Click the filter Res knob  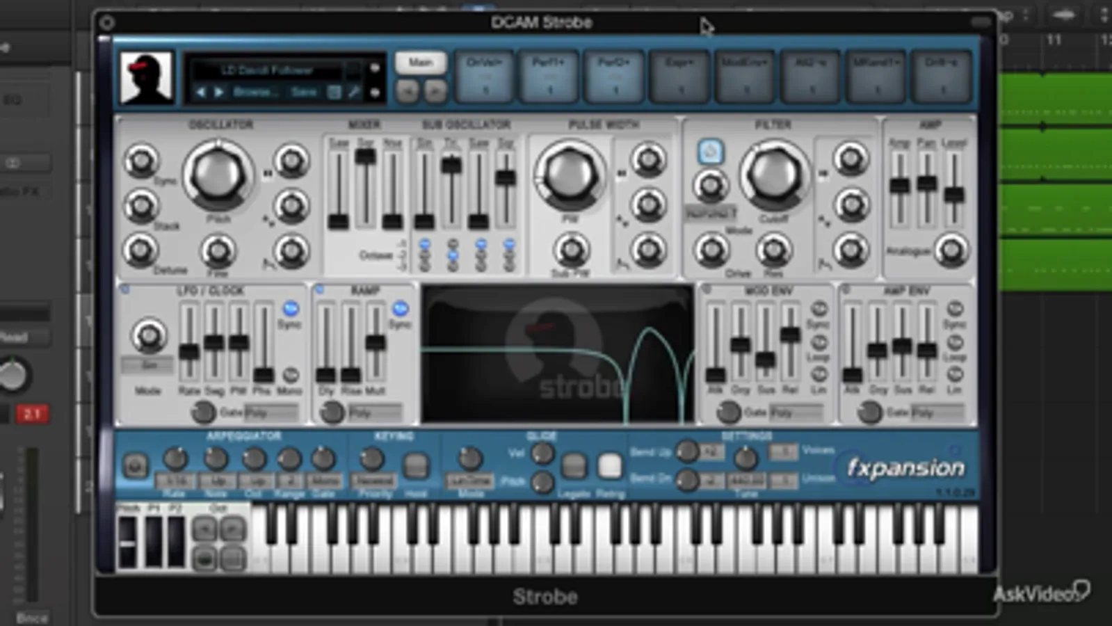(x=773, y=250)
